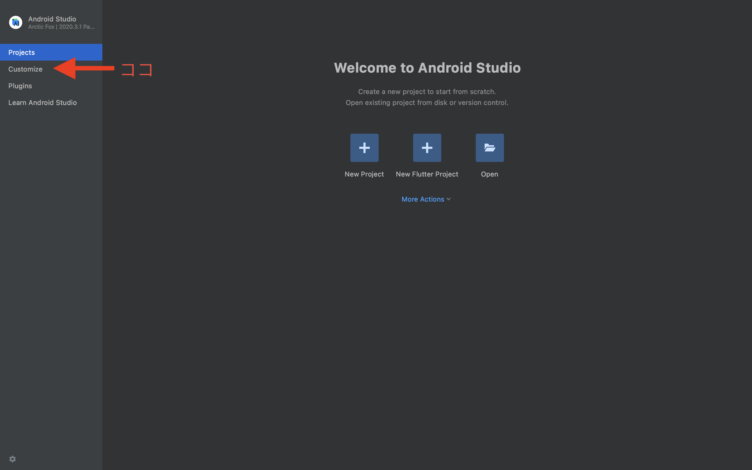Click the Android Studio logo icon
Screen dimensions: 752x470
point(16,22)
